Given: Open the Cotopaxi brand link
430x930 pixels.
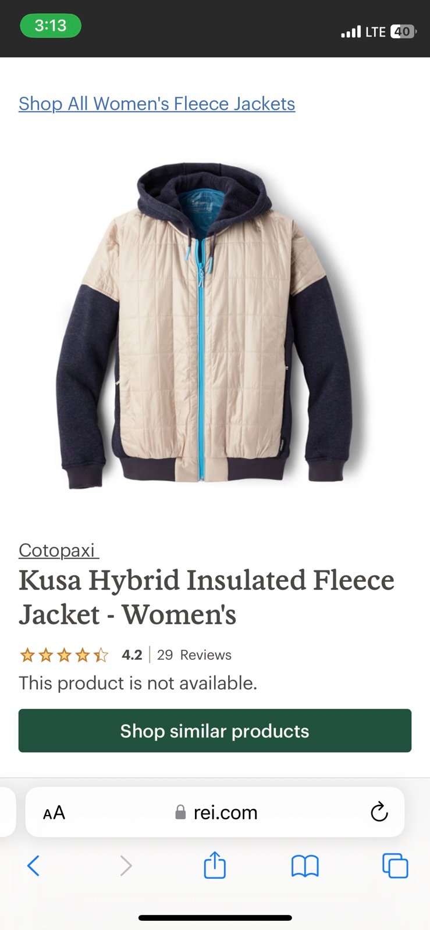Looking at the screenshot, I should click(59, 550).
